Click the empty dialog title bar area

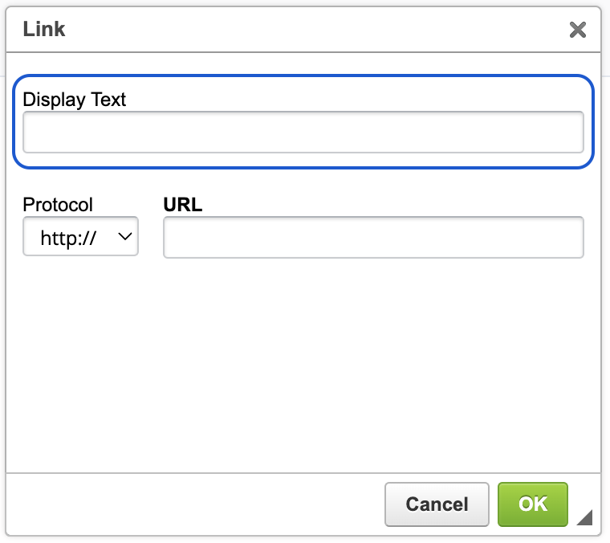click(x=305, y=31)
